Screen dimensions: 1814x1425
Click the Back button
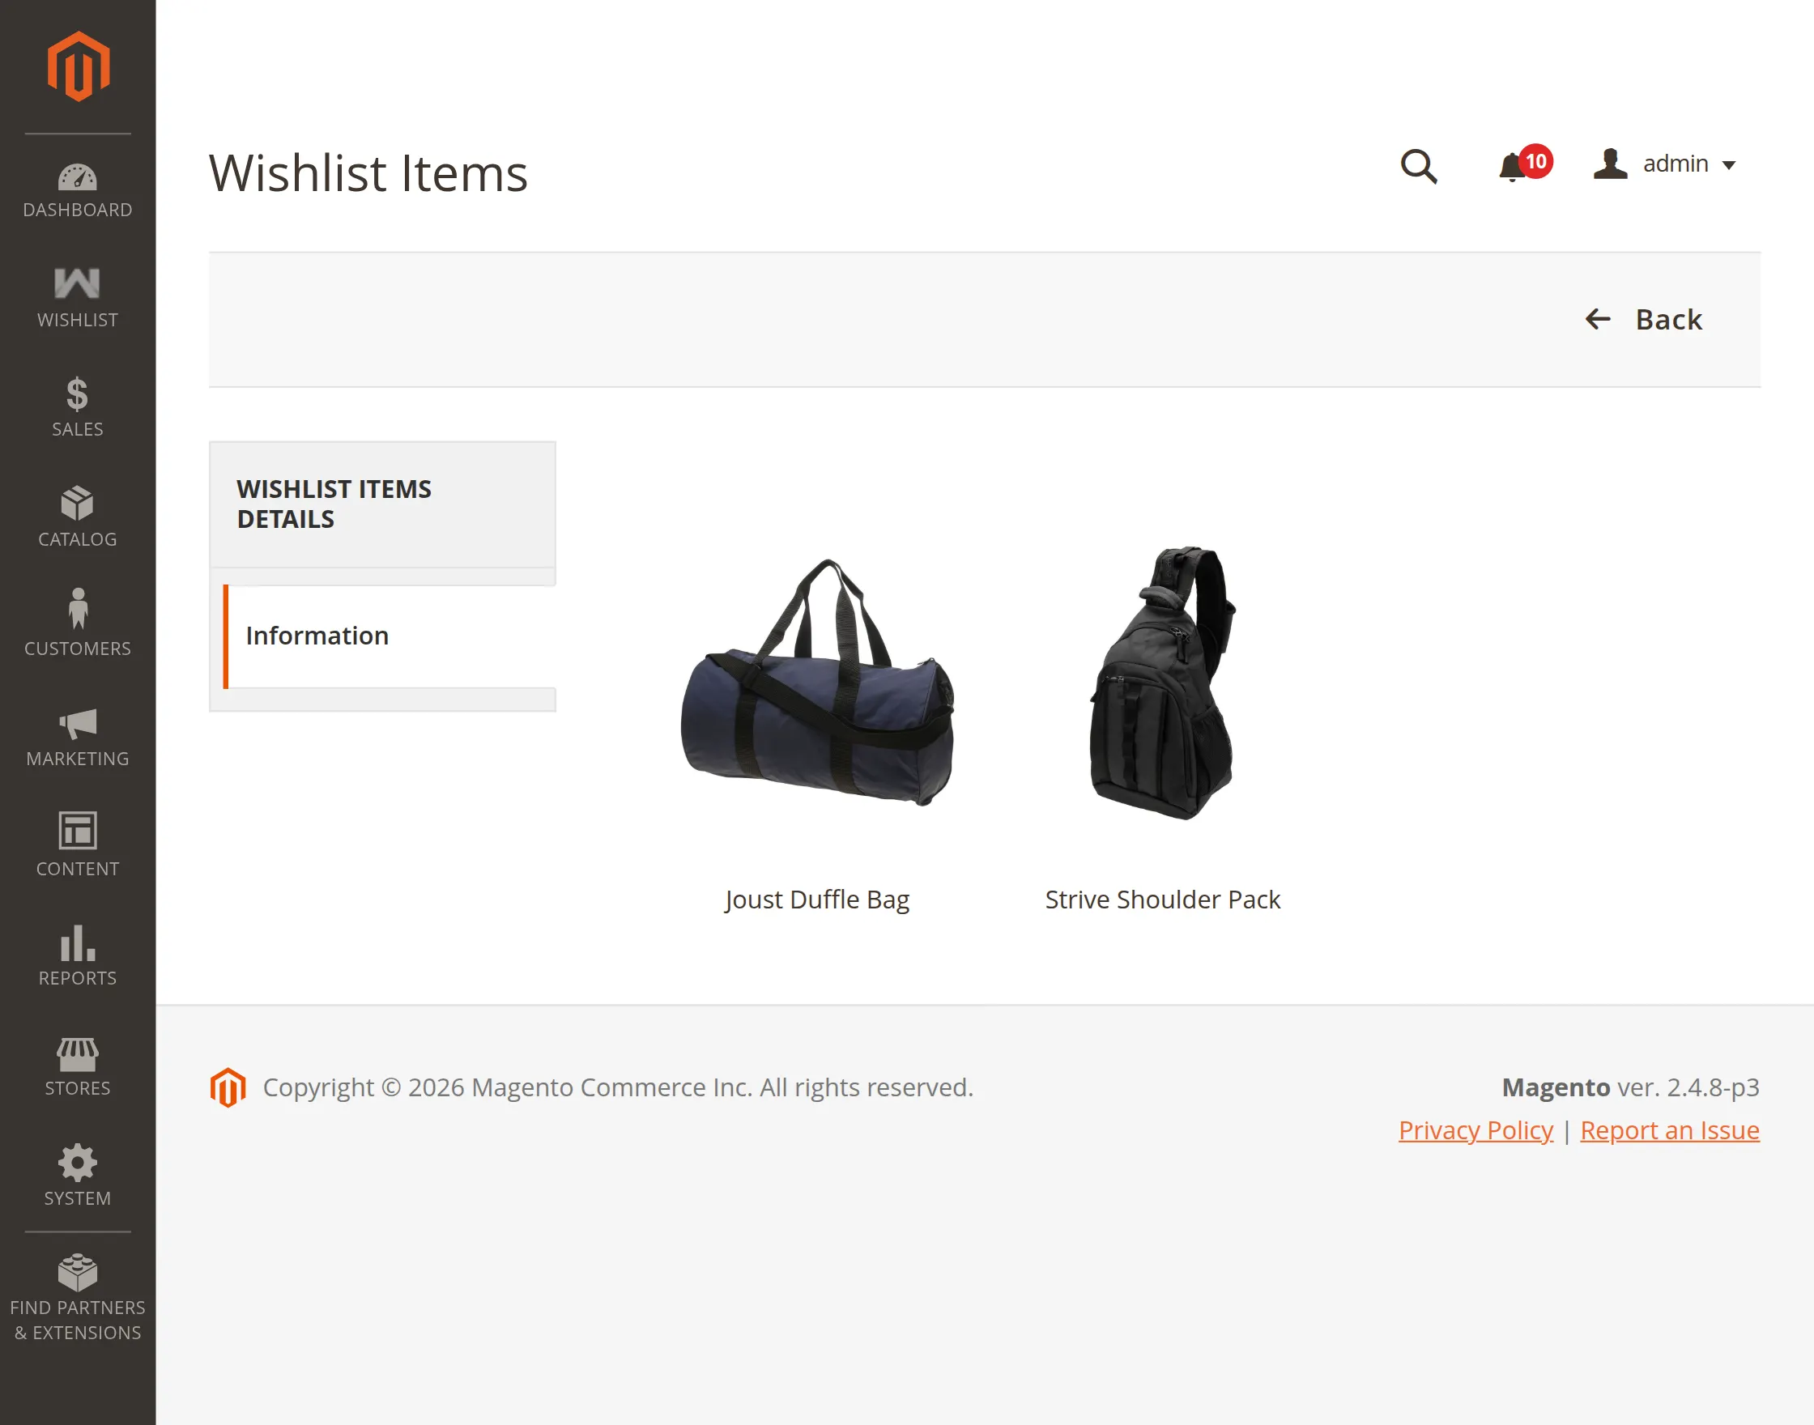(x=1644, y=320)
